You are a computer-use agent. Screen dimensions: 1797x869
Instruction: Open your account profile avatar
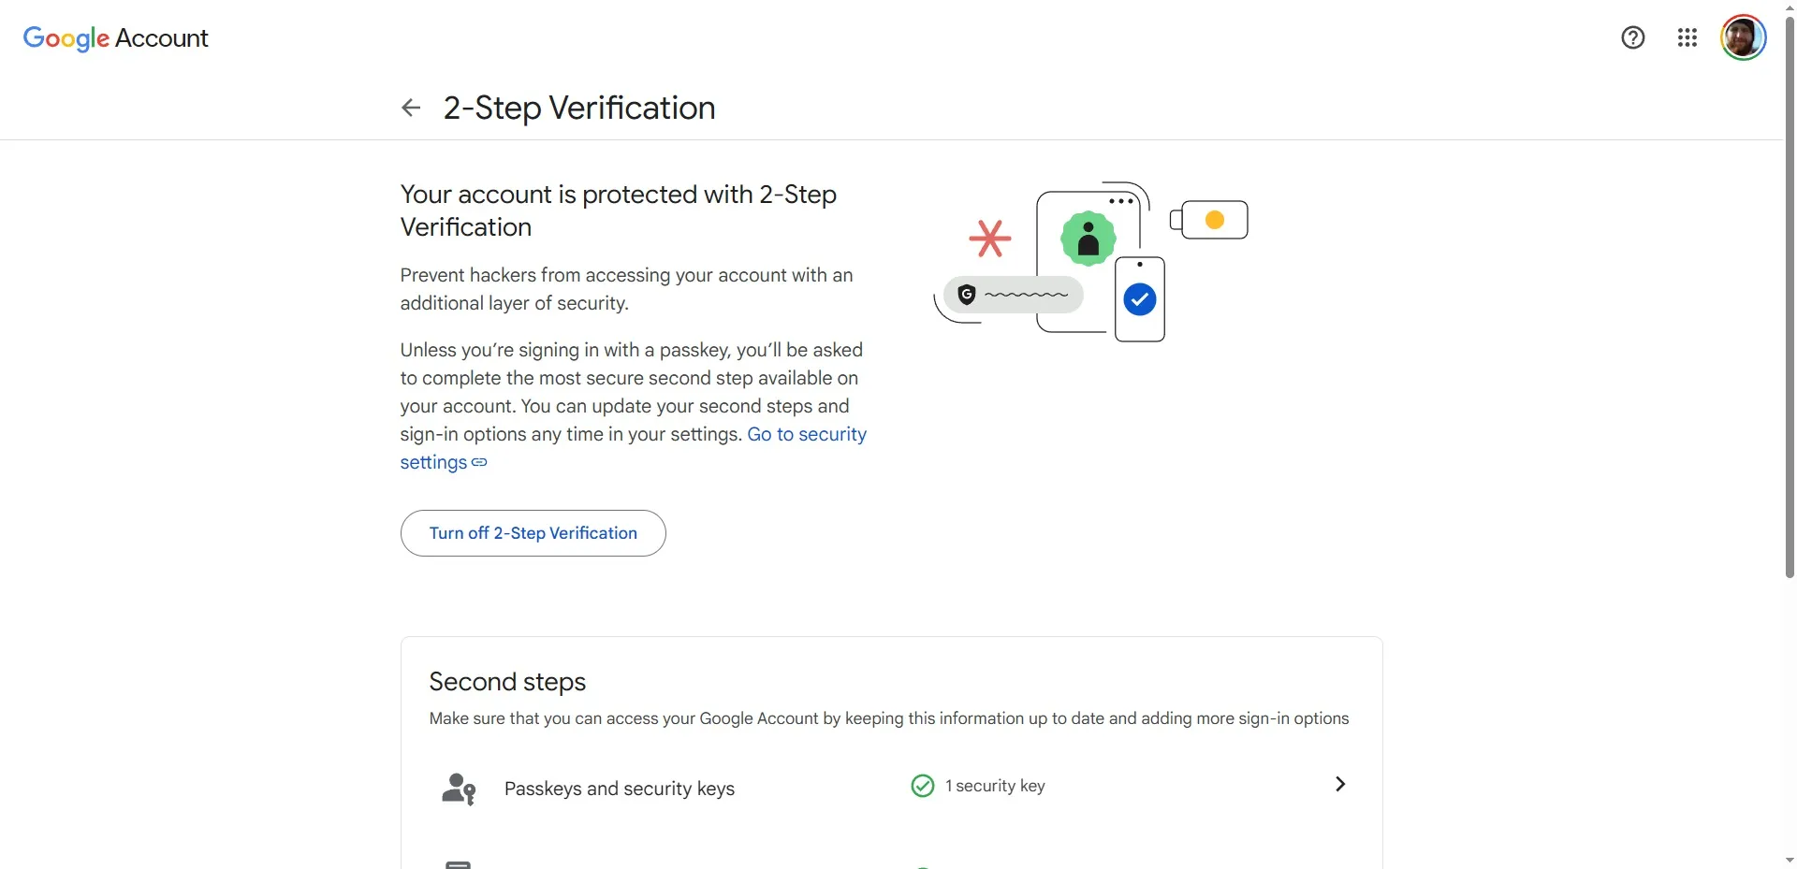(1744, 37)
